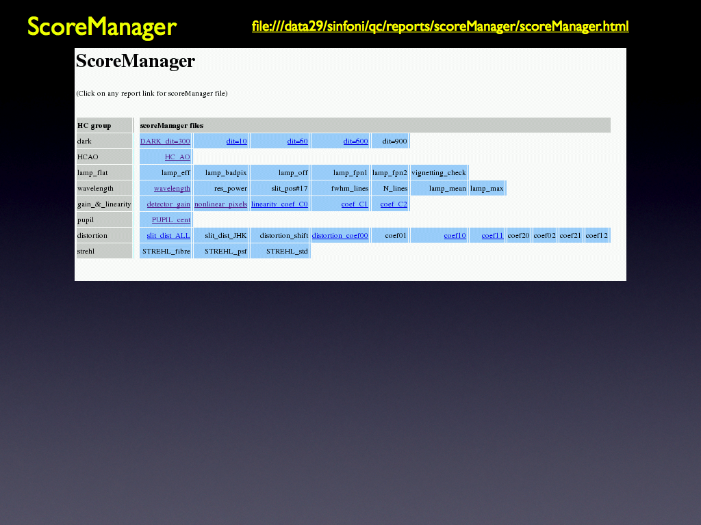
Task: Open the PUPIL_cent link
Action: coord(171,220)
